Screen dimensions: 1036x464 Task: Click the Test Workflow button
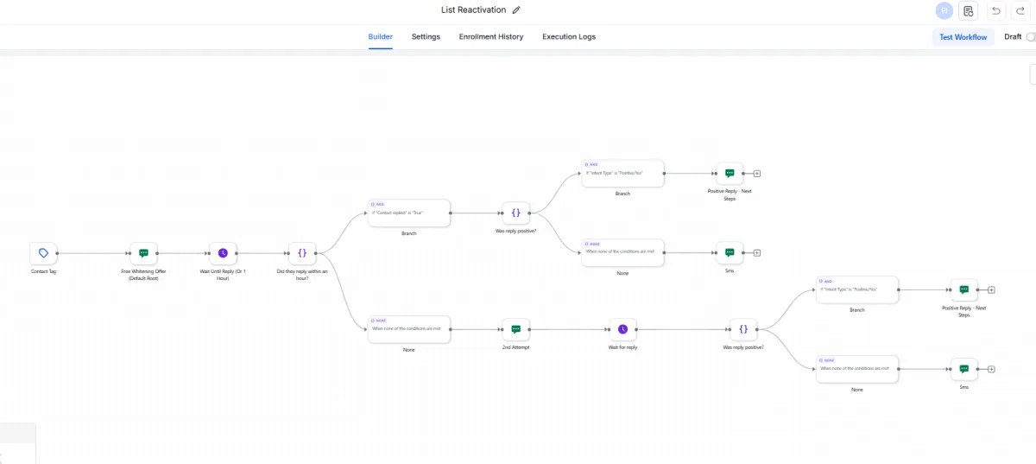pos(963,37)
